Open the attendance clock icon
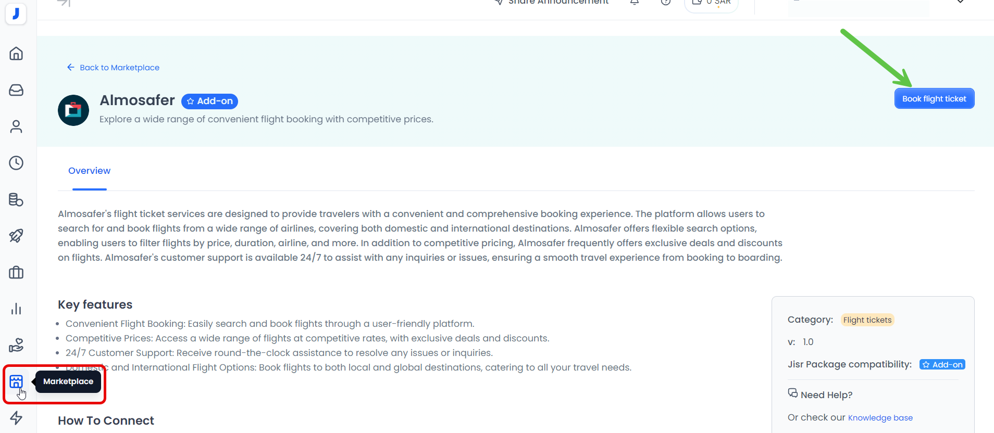Image resolution: width=994 pixels, height=433 pixels. tap(16, 163)
